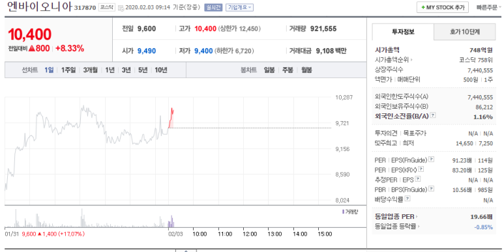
Task: Select the 3개월 line chart period
Action: tap(90, 70)
